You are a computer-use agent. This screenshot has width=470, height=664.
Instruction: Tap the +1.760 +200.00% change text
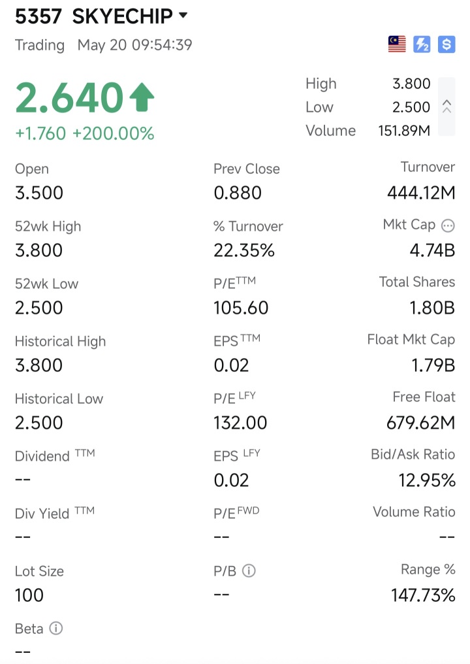pos(85,133)
